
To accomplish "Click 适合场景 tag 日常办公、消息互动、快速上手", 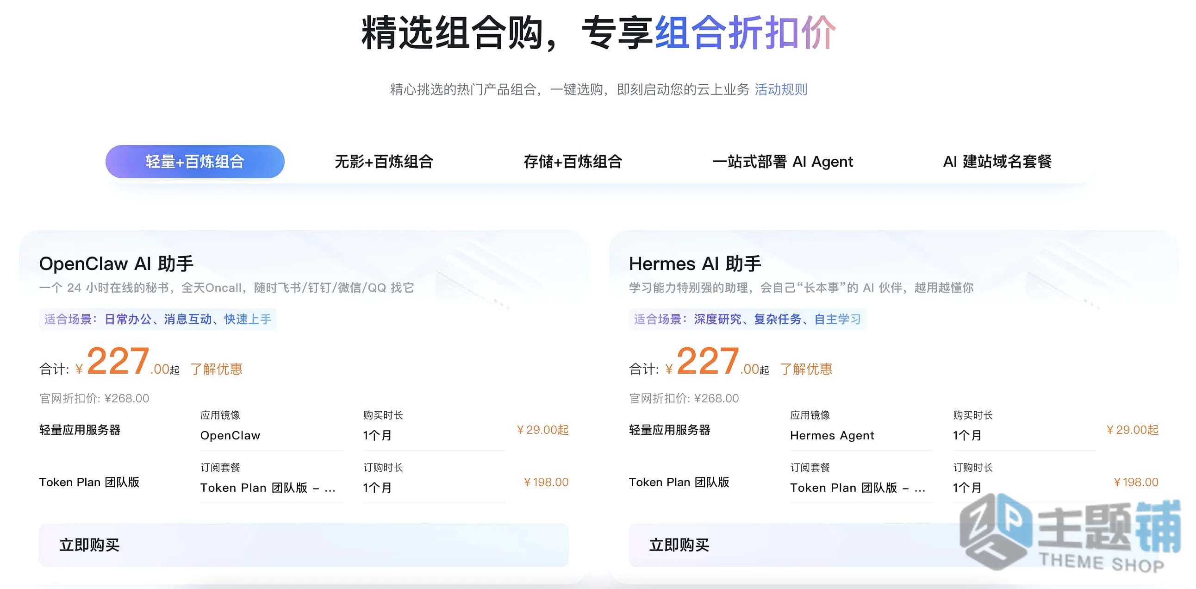I will pyautogui.click(x=158, y=319).
